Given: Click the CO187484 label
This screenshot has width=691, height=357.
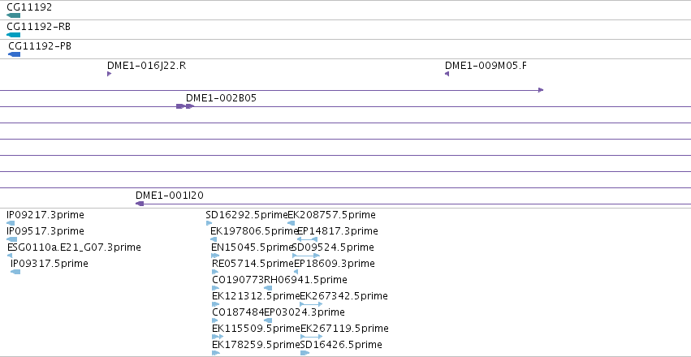Looking at the screenshot, I should 238,312.
